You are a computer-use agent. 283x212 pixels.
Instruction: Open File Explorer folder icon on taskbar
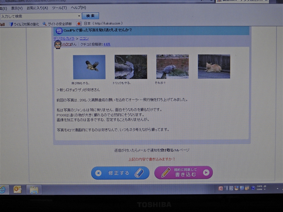pos(34,190)
